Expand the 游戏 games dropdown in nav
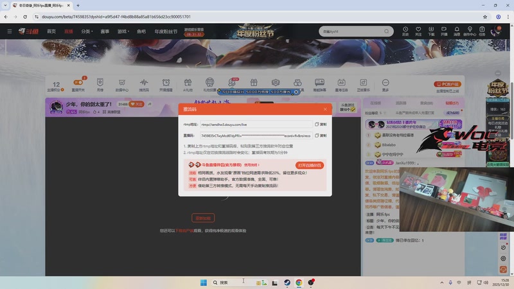514x289 pixels. coord(123,31)
